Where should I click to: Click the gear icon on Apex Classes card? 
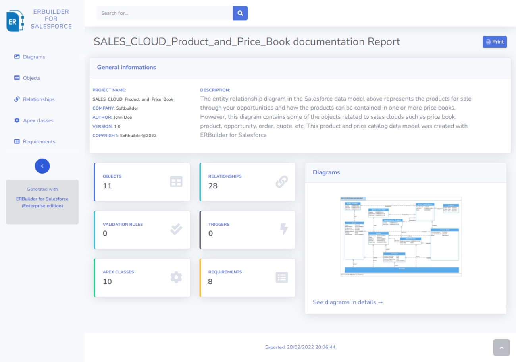point(176,277)
